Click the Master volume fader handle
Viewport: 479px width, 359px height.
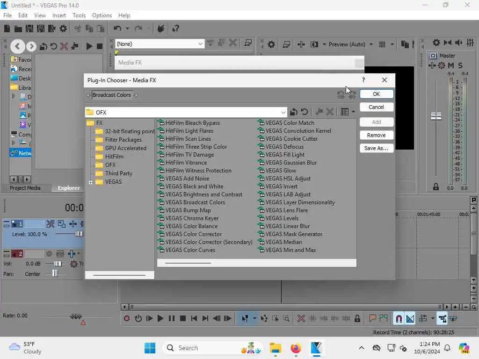[436, 116]
